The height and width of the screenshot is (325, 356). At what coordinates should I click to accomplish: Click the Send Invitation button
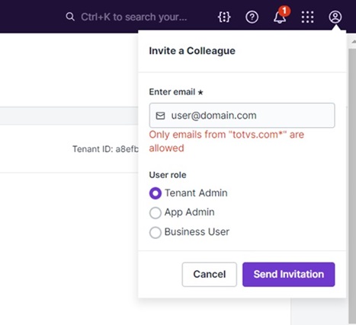click(289, 274)
